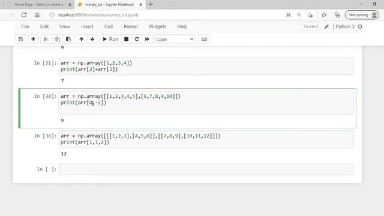Paste cells below icon
Viewport: 384px width, 216px height.
[68, 39]
